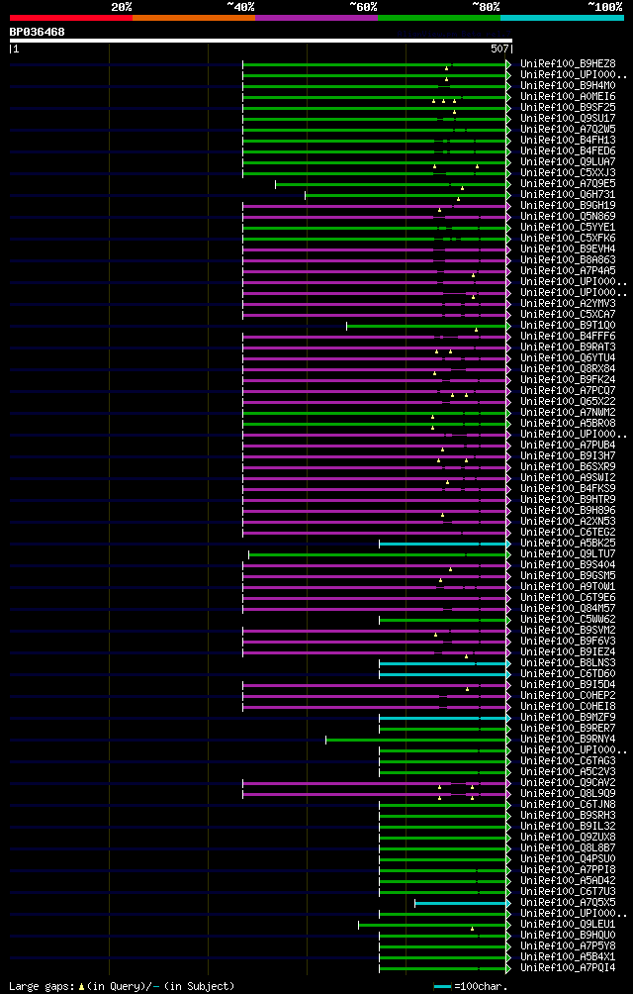
Task: Click the UniRef100_Q9LUA7 label
Action: (x=568, y=162)
